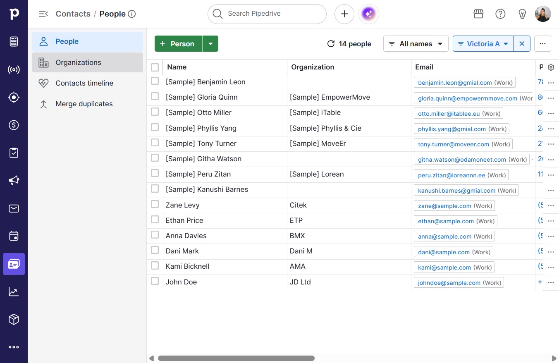Open more actions ellipsis button in toolbar
The height and width of the screenshot is (363, 559).
click(542, 44)
